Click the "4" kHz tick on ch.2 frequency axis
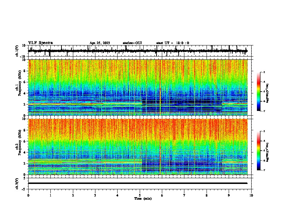The image size is (283, 219). coord(25,152)
